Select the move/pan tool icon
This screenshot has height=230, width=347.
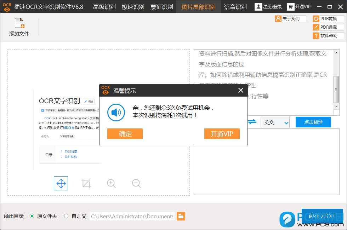(x=61, y=183)
